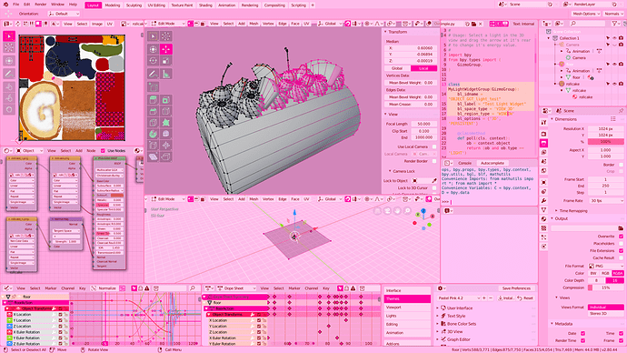Enable the Render Border checkbox
The height and width of the screenshot is (353, 627).
point(434,161)
